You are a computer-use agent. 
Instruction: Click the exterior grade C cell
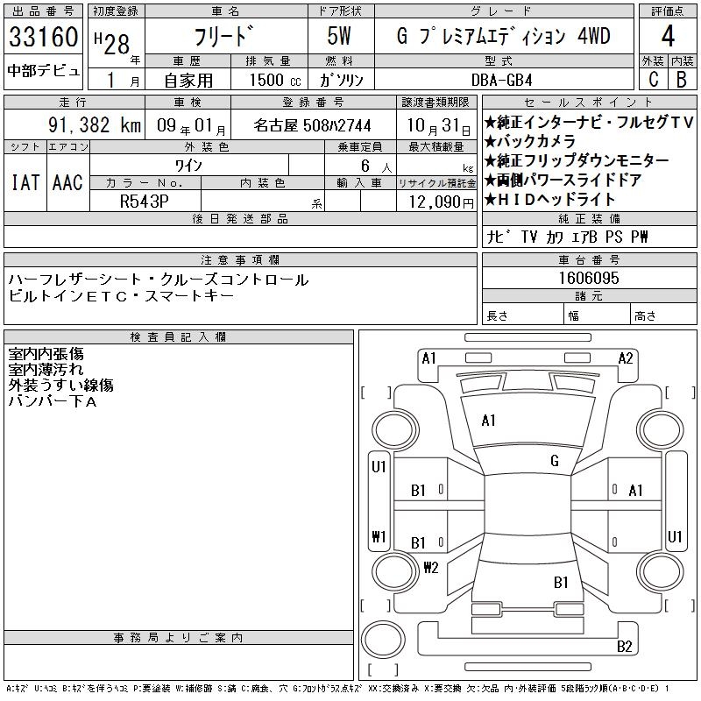coord(653,79)
